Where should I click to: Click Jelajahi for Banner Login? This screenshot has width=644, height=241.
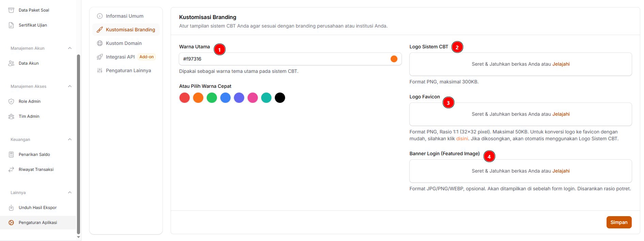(x=561, y=171)
